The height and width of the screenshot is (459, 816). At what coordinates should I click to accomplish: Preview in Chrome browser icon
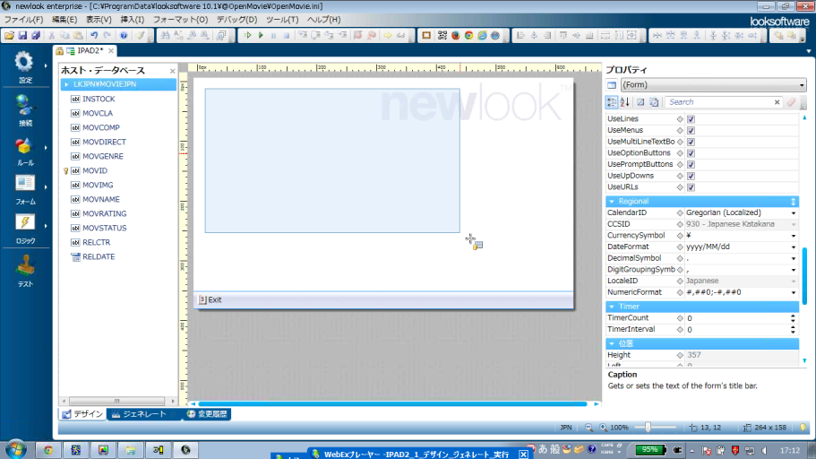(468, 36)
